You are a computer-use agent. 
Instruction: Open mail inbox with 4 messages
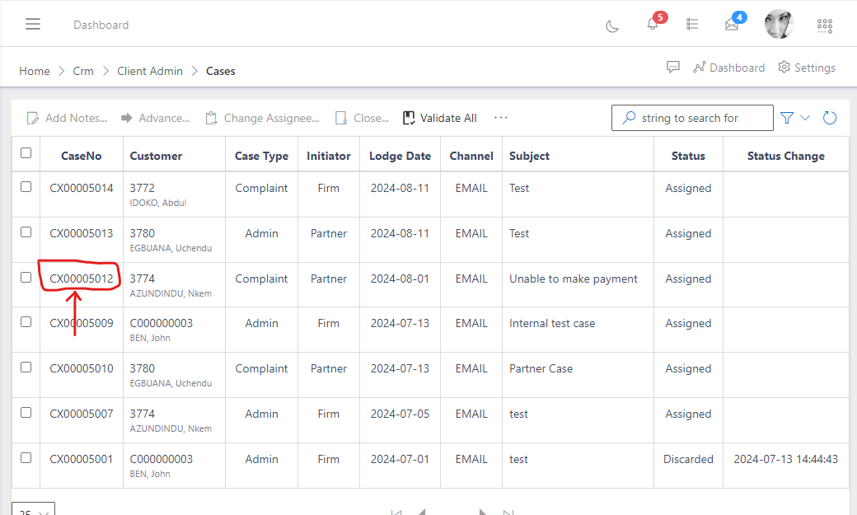[732, 25]
